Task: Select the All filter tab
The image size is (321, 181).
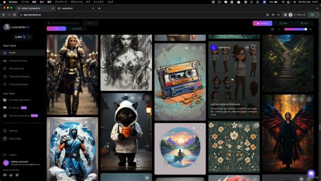Action: pos(56,29)
